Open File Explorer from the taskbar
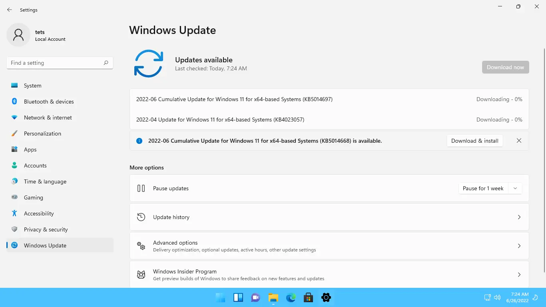 tap(273, 297)
